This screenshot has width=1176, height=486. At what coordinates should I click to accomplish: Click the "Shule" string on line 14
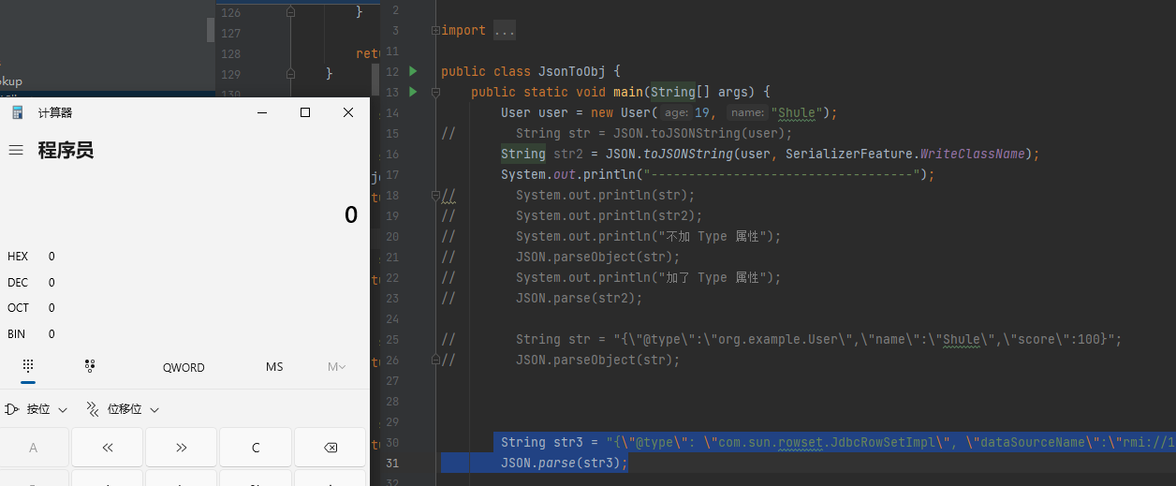coord(796,112)
